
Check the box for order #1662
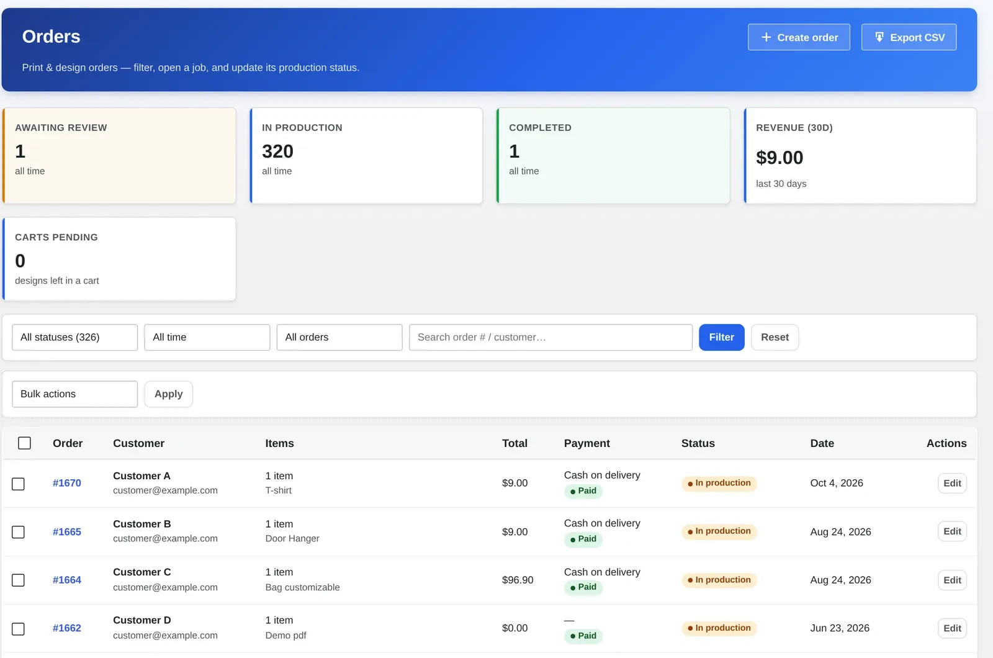point(19,629)
